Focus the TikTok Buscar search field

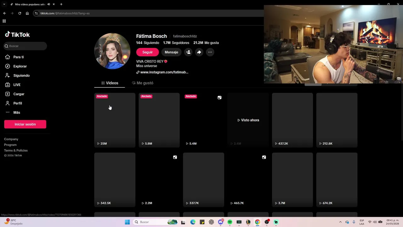click(26, 46)
